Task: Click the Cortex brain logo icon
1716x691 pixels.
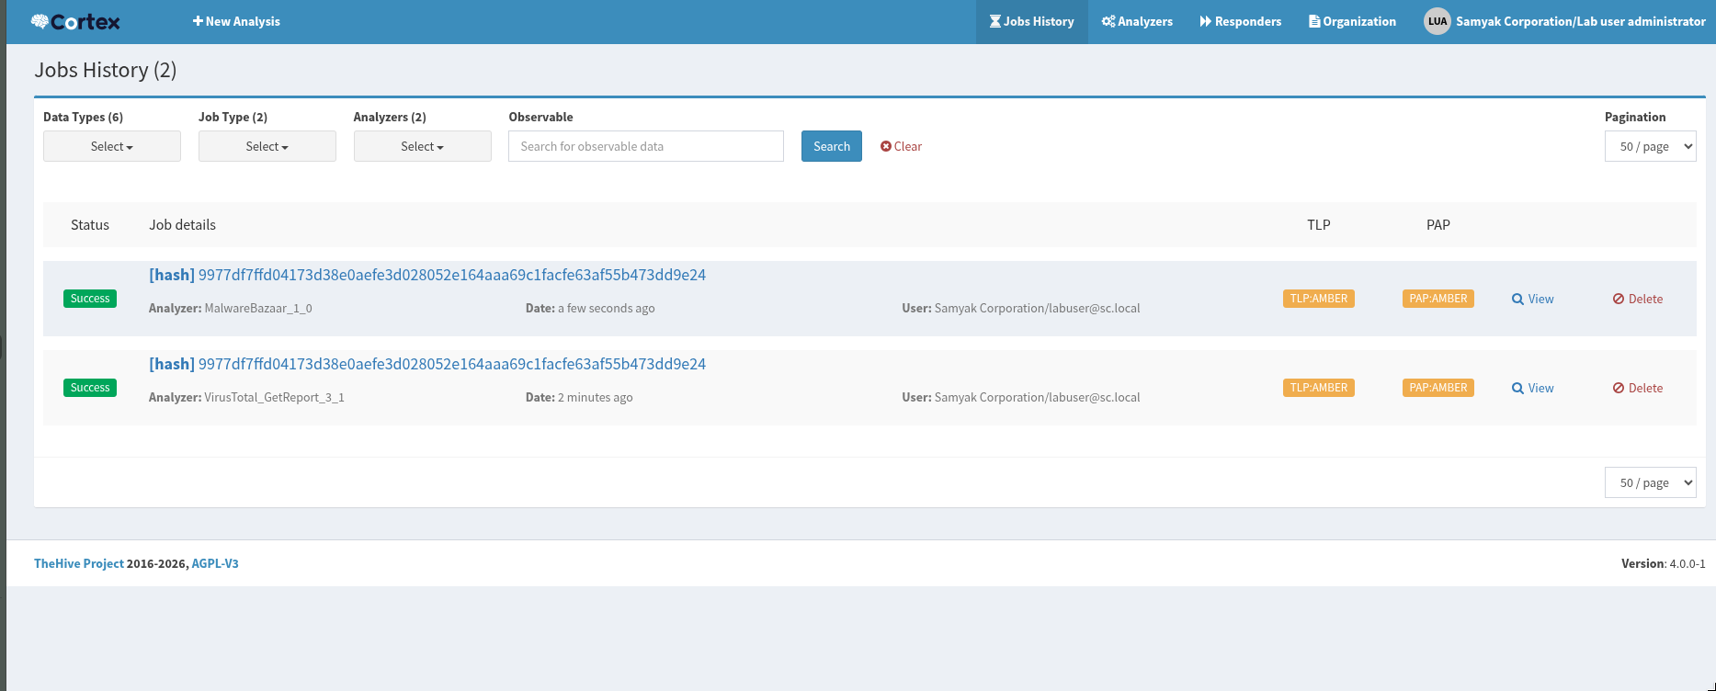Action: (40, 21)
